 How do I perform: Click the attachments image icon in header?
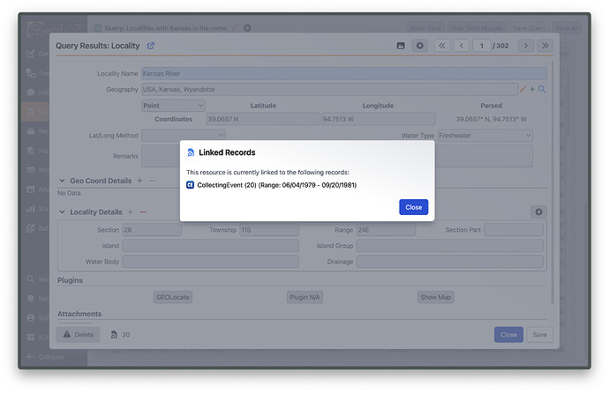(x=400, y=45)
